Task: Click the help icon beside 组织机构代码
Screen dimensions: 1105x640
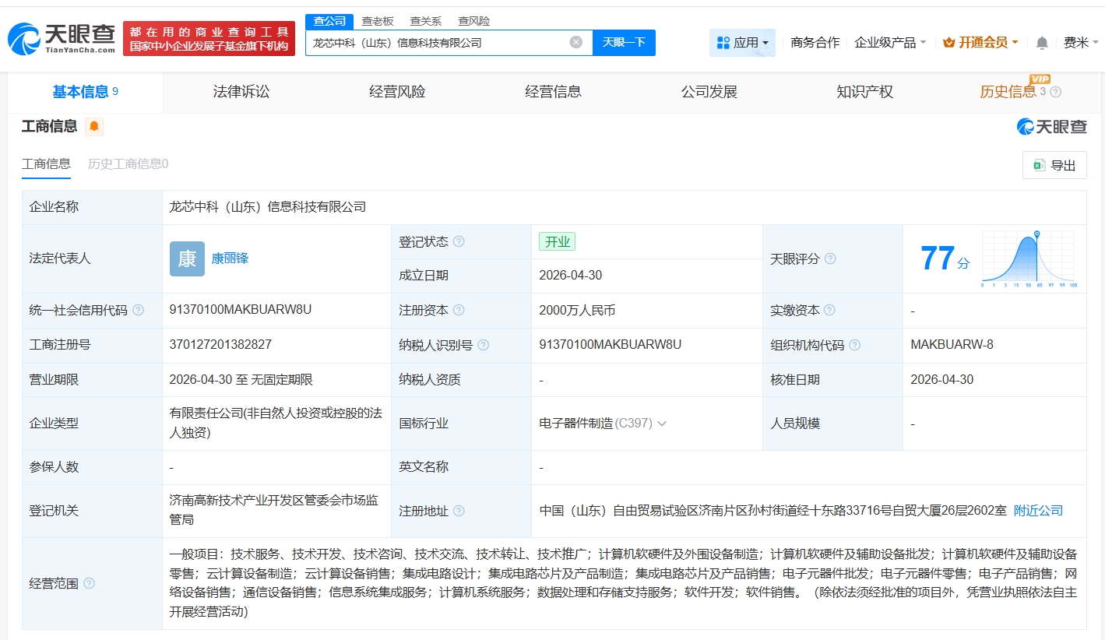Action: tap(855, 345)
